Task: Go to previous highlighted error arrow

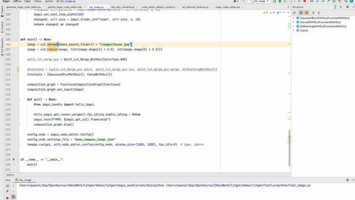Action: 284,13
